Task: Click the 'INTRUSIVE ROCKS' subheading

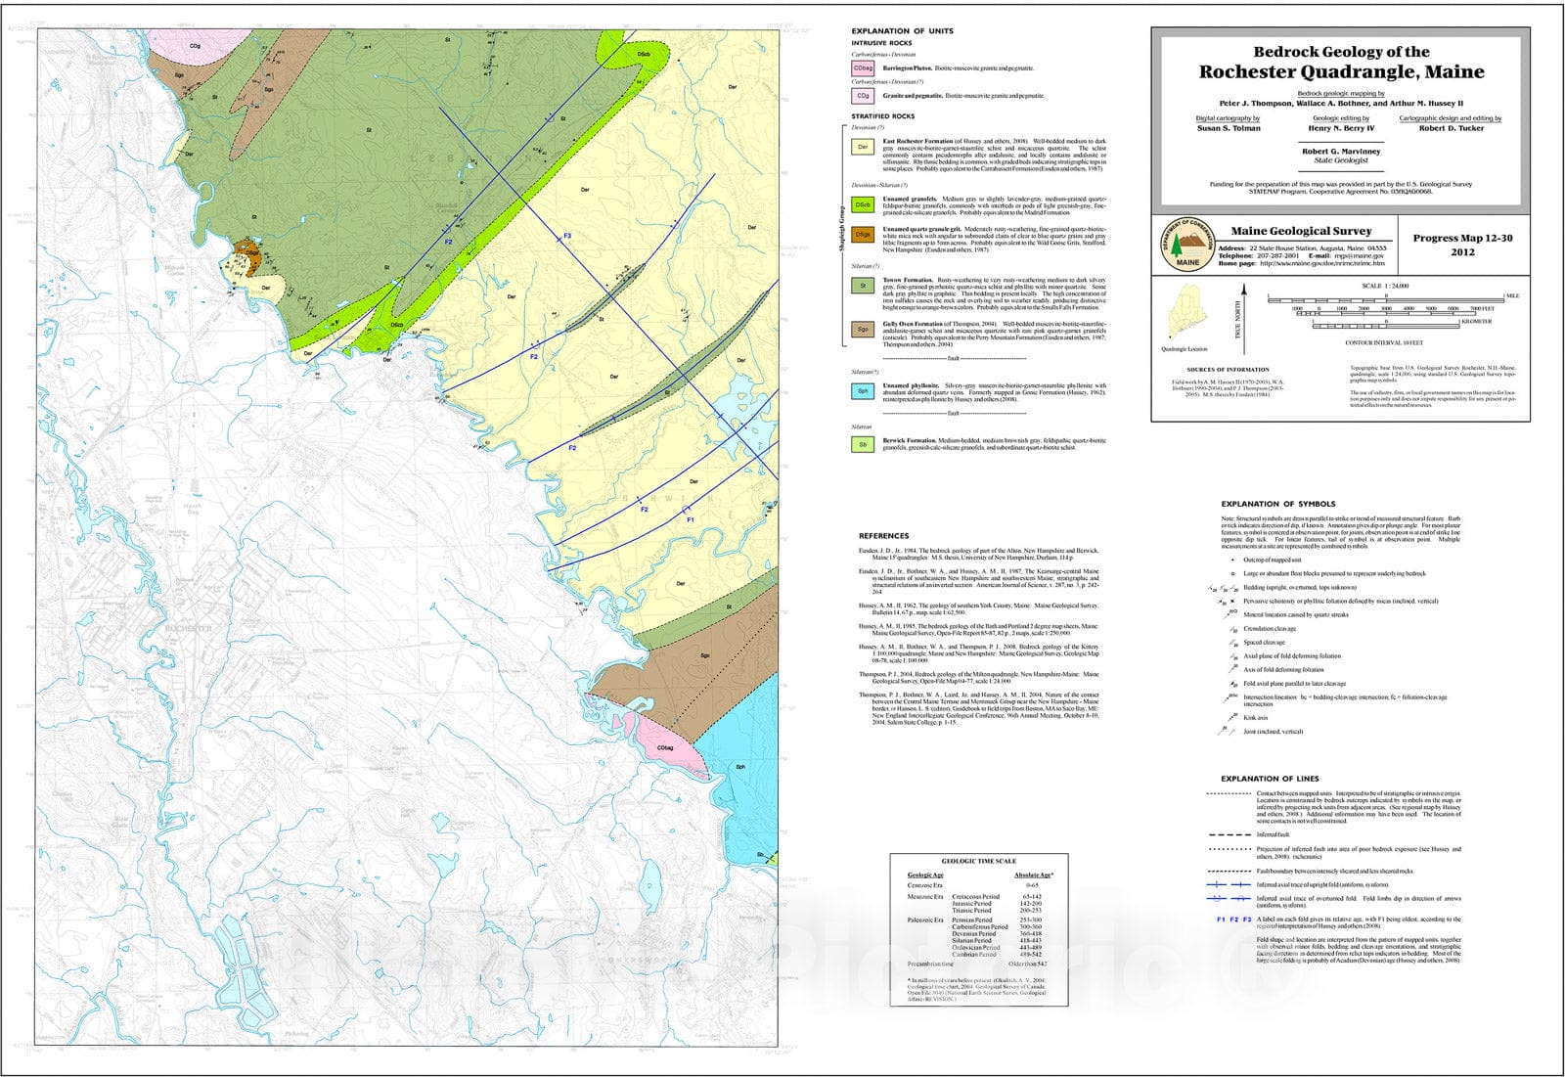Action: coord(881,43)
